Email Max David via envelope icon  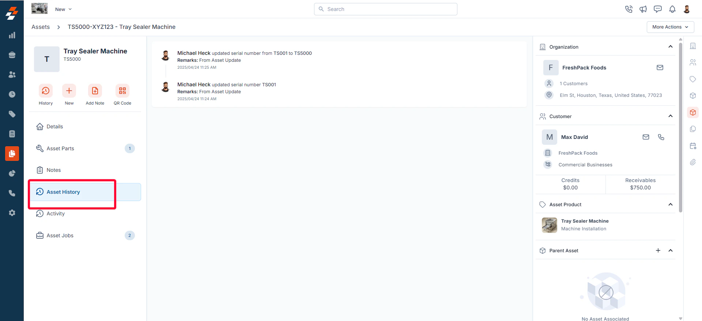[646, 137]
